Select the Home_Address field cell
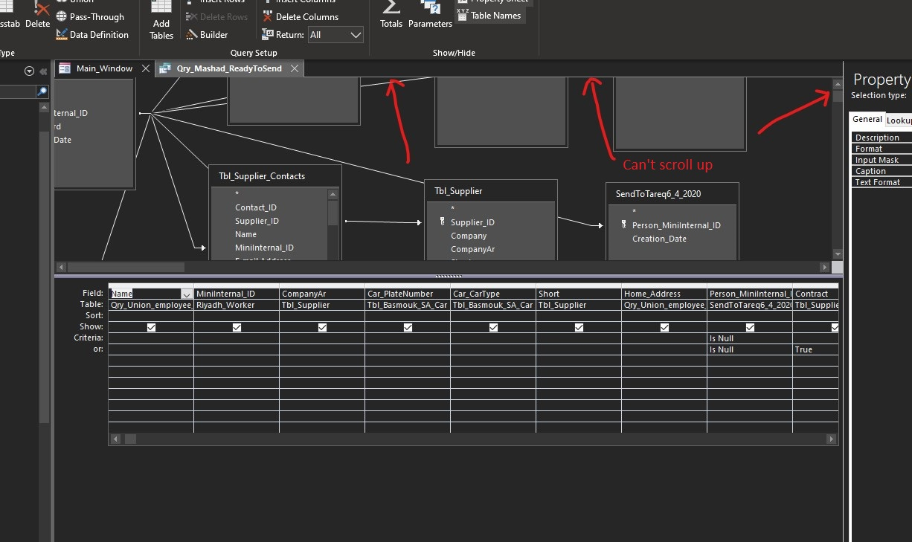Viewport: 912px width, 542px height. [664, 294]
